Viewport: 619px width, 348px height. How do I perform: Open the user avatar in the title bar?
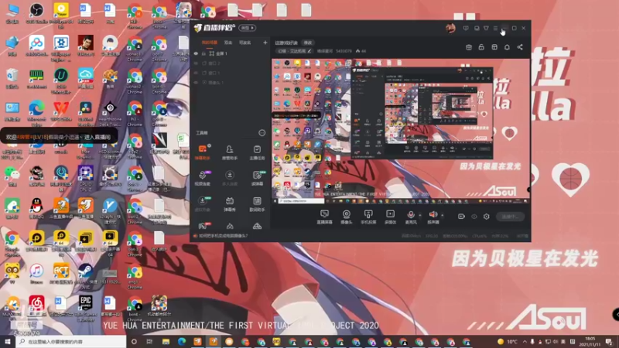tap(450, 28)
